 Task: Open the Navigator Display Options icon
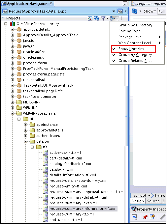[x=114, y=18]
